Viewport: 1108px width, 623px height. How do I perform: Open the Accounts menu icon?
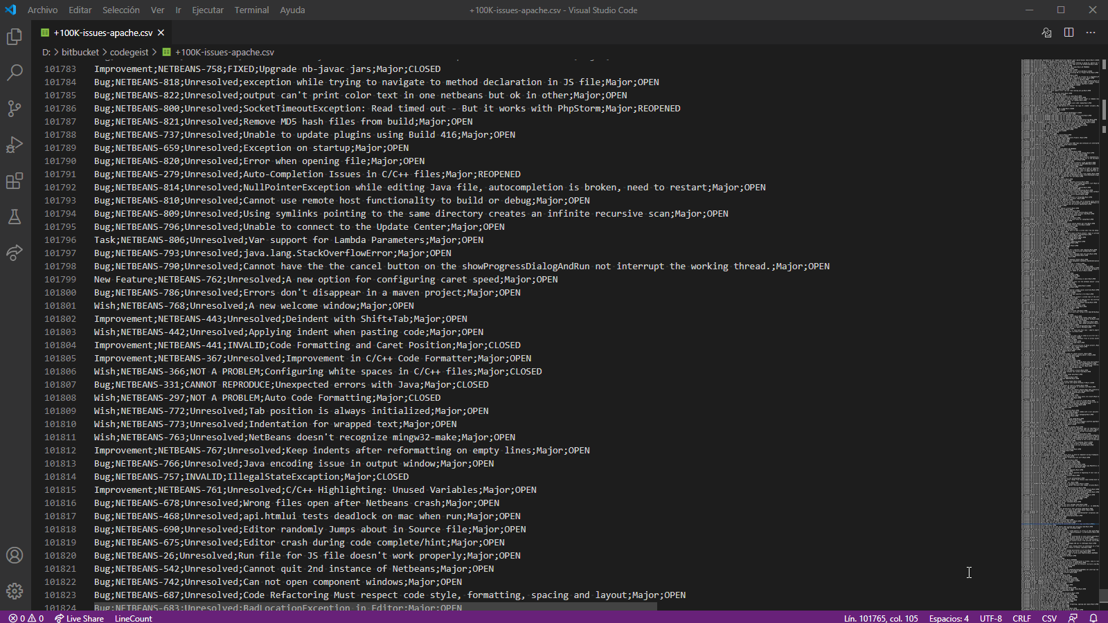(x=15, y=555)
